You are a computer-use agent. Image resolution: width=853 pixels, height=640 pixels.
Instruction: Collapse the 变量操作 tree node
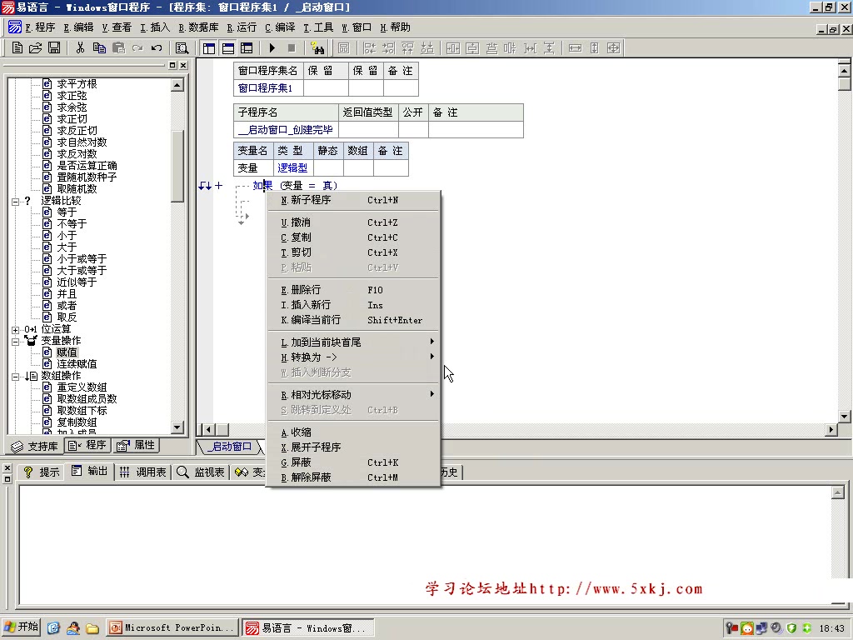[x=15, y=341]
